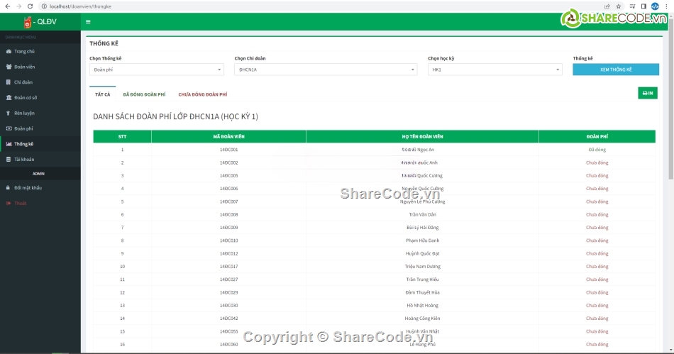Image resolution: width=674 pixels, height=354 pixels.
Task: Click the Đoàn phí money icon
Action: (9, 129)
